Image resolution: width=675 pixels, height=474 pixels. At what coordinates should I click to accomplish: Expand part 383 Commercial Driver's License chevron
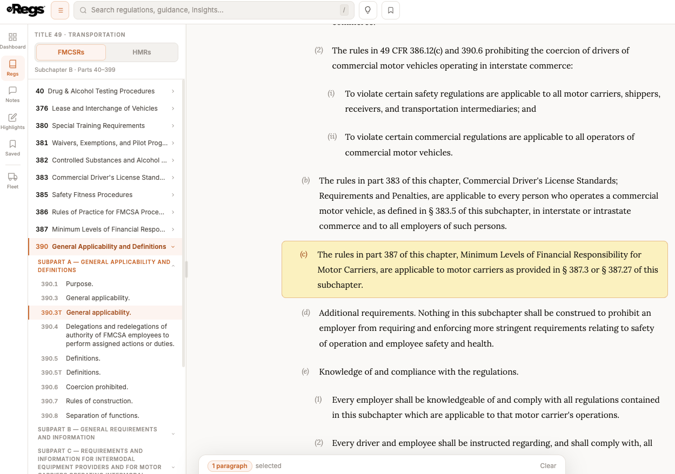[x=173, y=178]
